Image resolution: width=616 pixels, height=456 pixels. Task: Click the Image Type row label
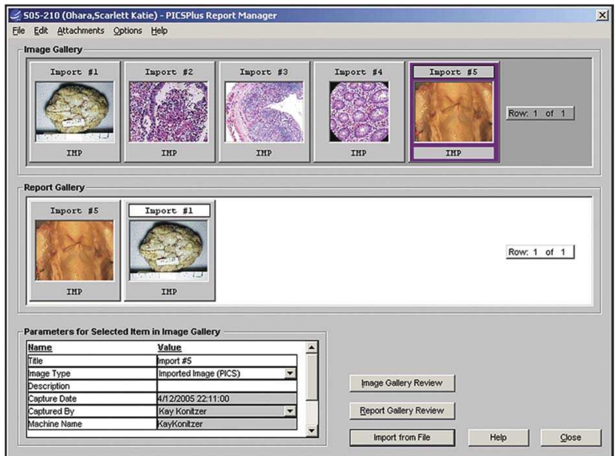pyautogui.click(x=92, y=373)
